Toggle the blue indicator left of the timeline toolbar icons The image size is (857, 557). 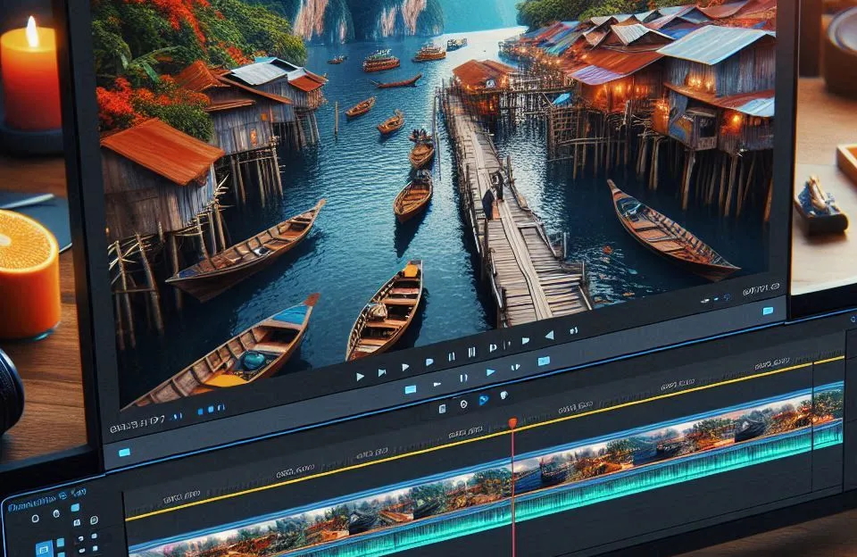(x=410, y=389)
